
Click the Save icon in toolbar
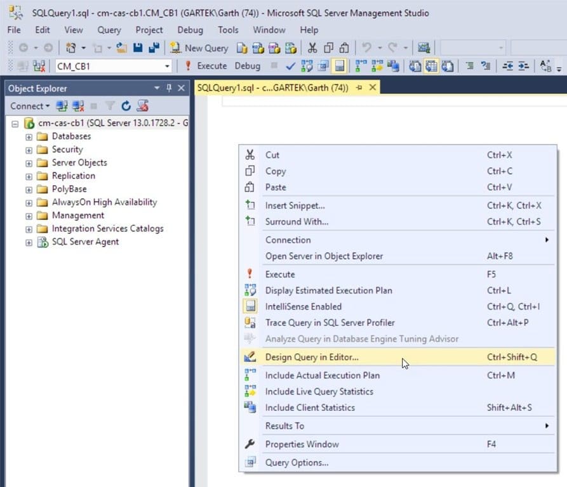click(138, 48)
